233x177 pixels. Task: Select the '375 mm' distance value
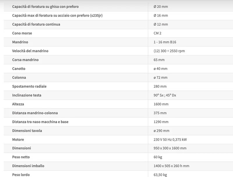160,113
